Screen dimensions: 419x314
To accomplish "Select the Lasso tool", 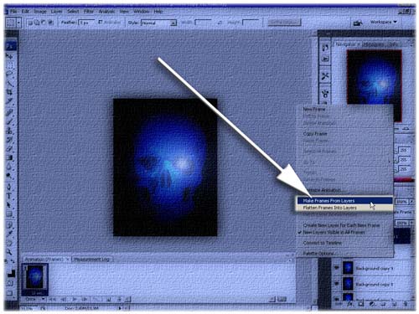I will tap(9, 75).
